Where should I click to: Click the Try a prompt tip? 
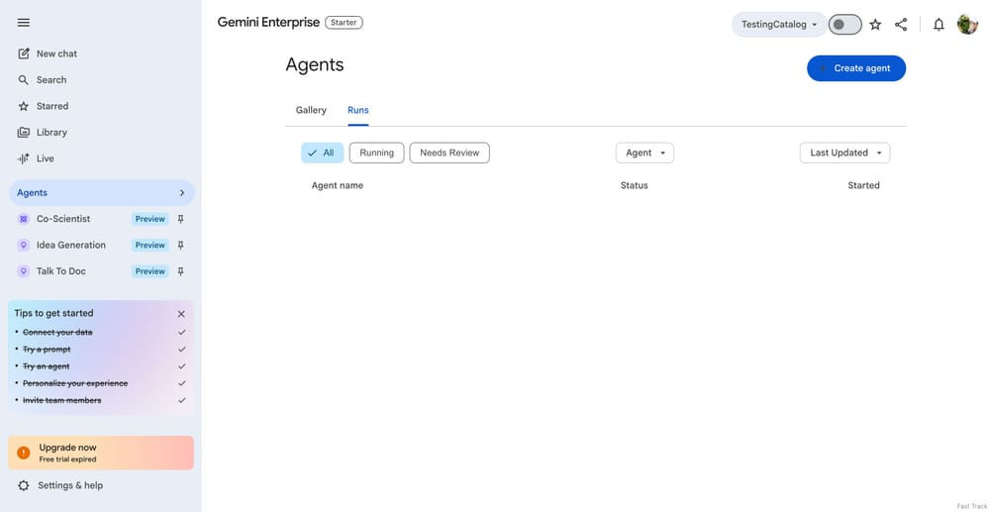(47, 350)
